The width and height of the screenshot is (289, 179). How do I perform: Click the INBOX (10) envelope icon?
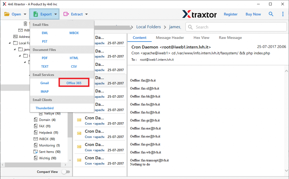pyautogui.click(x=36, y=139)
